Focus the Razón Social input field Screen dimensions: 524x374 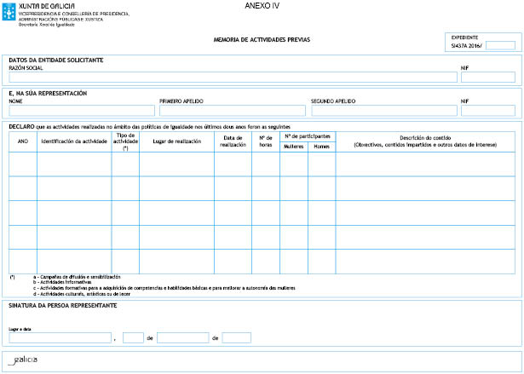pos(231,78)
